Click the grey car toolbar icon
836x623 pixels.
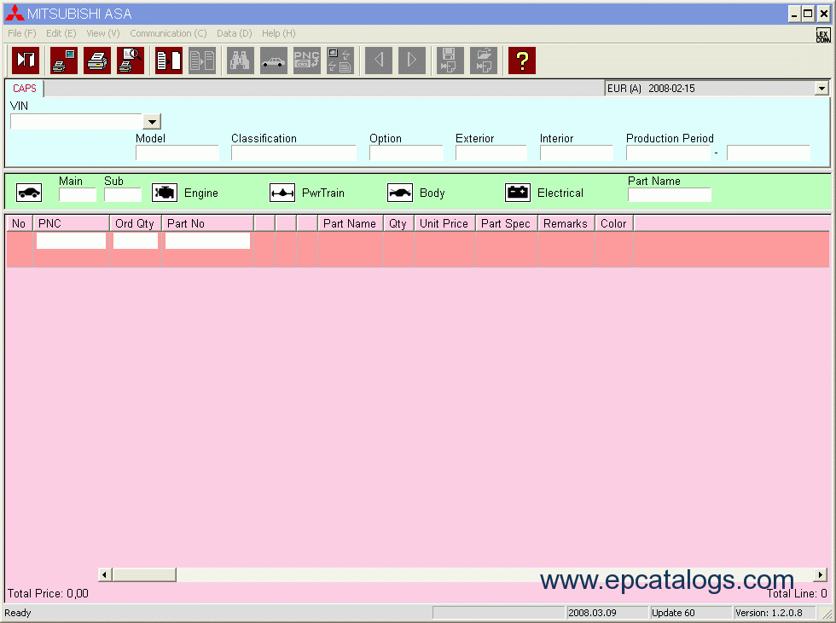pos(274,61)
